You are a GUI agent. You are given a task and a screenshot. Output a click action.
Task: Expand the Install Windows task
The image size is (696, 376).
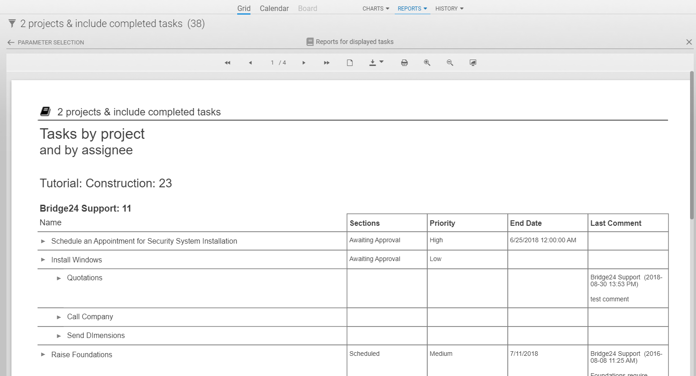click(43, 260)
